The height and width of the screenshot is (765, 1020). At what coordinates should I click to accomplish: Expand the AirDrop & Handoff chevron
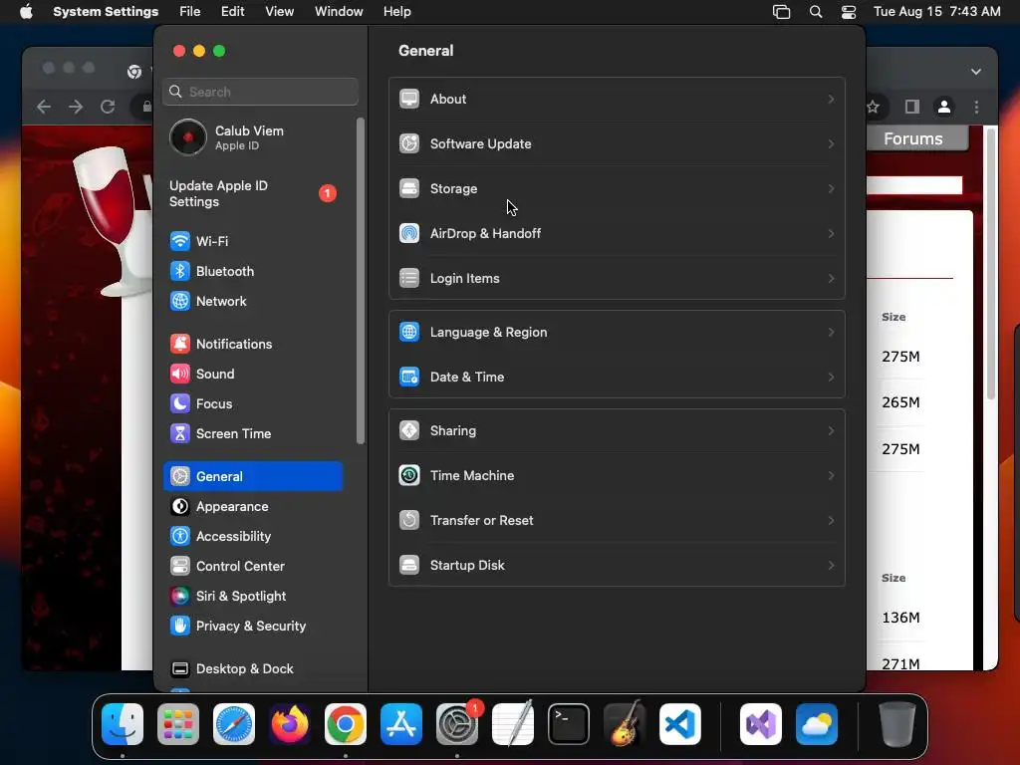pos(832,233)
